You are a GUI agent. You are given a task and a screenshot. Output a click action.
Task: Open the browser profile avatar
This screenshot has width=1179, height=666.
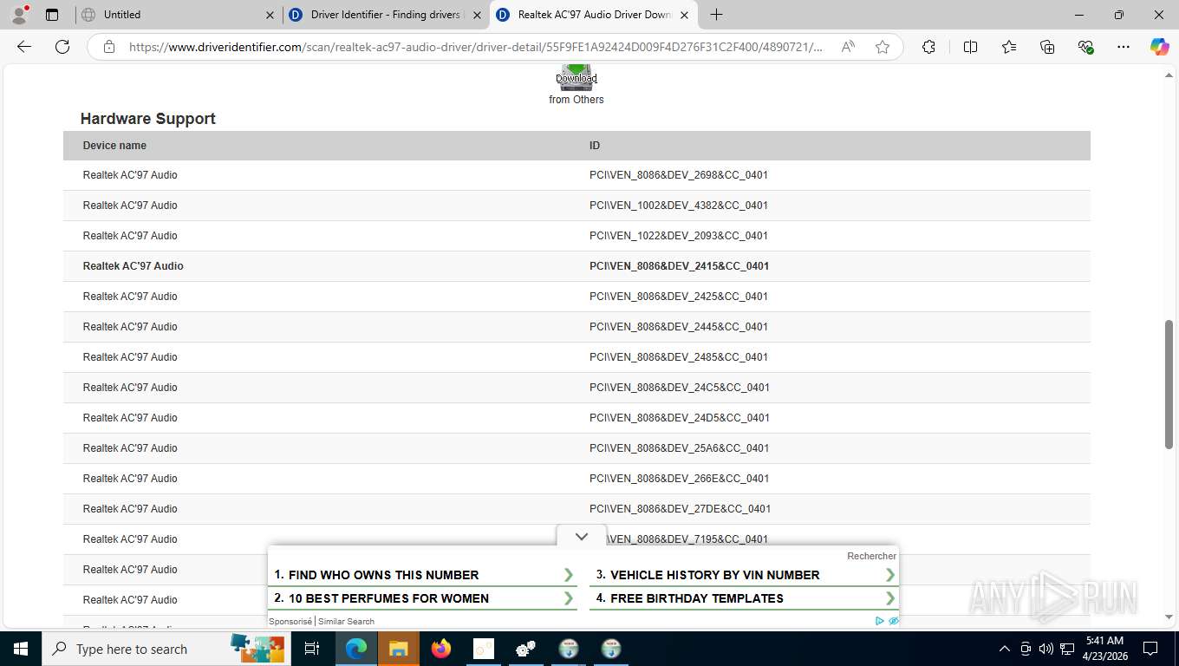pyautogui.click(x=19, y=15)
